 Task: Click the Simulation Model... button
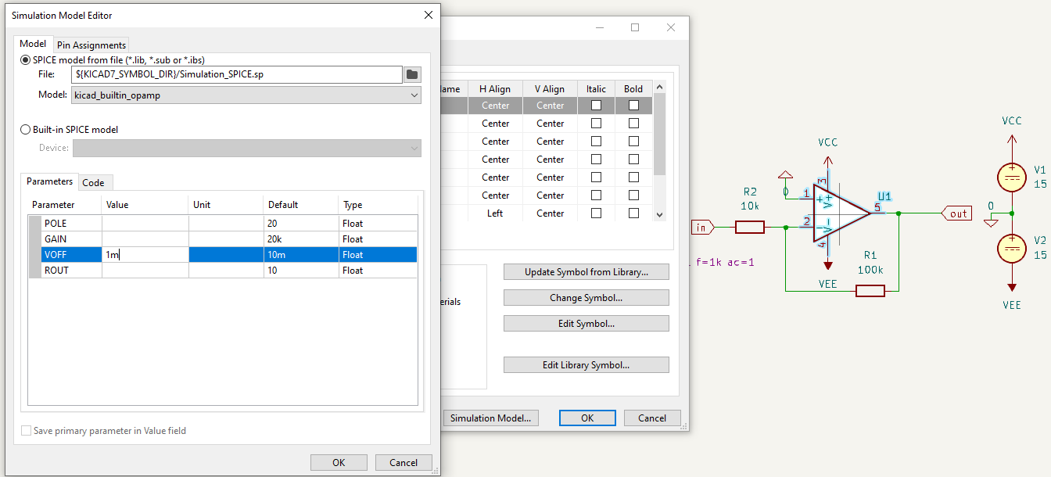(490, 418)
